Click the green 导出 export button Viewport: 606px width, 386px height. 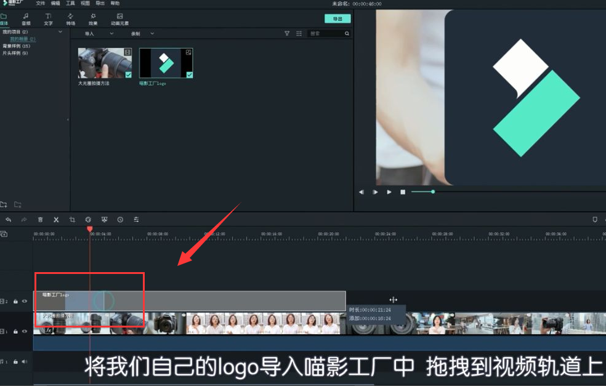point(337,18)
